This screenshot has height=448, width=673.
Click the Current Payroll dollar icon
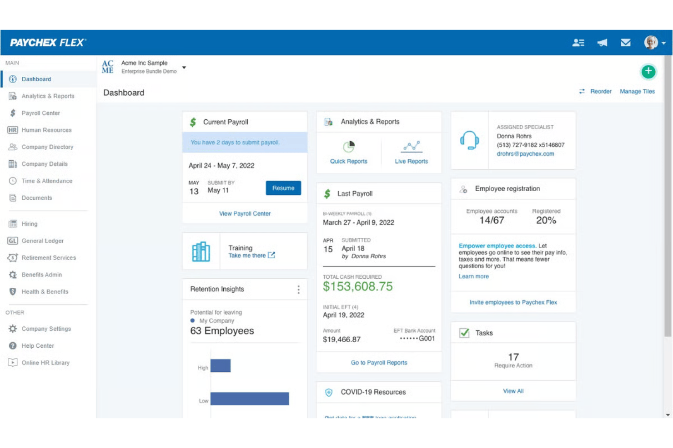tap(193, 122)
